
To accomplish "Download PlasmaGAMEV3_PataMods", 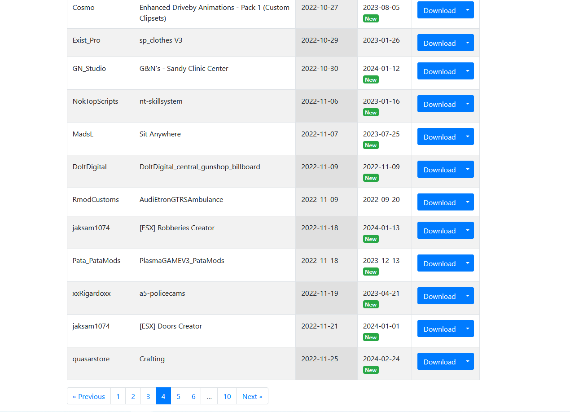I will click(x=439, y=263).
